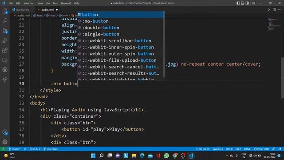Toggle the bottom panel layout icon
The height and width of the screenshot is (160, 284).
coord(243,3)
